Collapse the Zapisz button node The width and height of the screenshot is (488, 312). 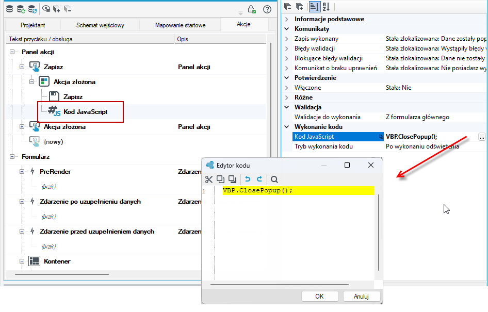click(22, 67)
